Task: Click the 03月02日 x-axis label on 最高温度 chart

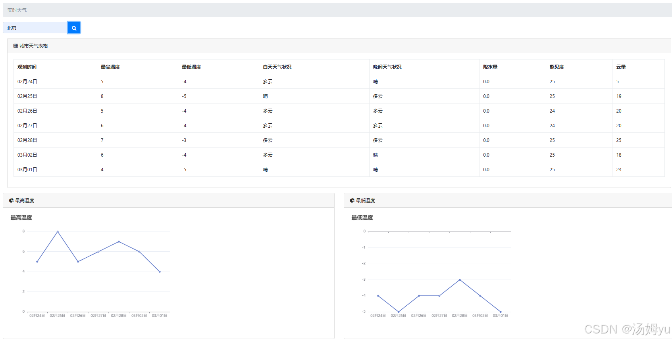Action: click(x=139, y=316)
